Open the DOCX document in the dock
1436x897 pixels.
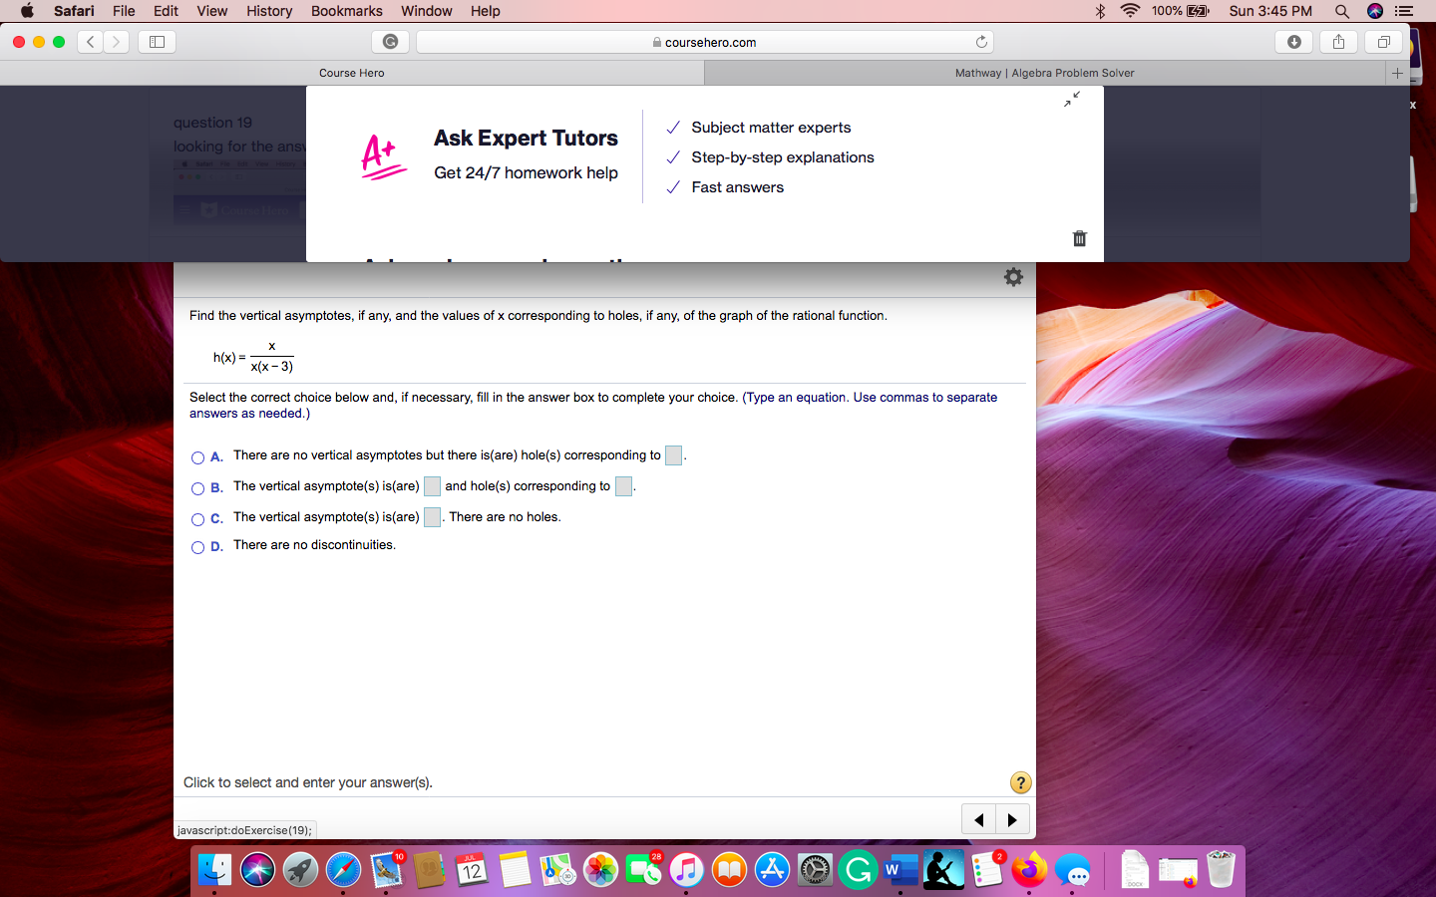tap(1134, 870)
